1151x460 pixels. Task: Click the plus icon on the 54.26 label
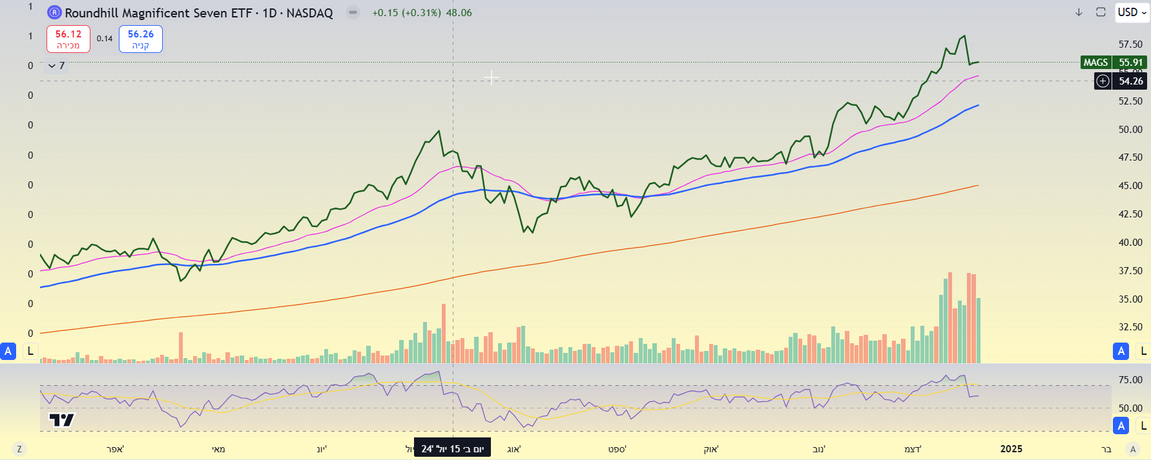[x=1103, y=81]
